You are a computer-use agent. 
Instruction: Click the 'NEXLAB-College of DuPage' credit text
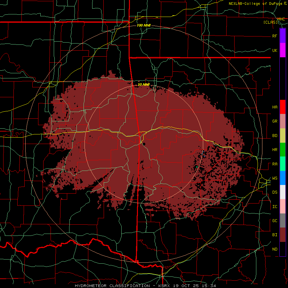pyautogui.click(x=255, y=4)
